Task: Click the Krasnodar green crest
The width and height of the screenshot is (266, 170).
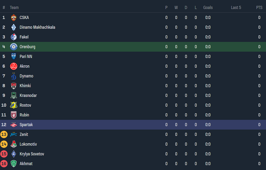Action: (14, 96)
